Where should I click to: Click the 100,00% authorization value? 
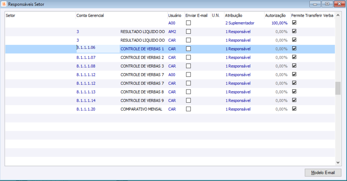(x=279, y=23)
